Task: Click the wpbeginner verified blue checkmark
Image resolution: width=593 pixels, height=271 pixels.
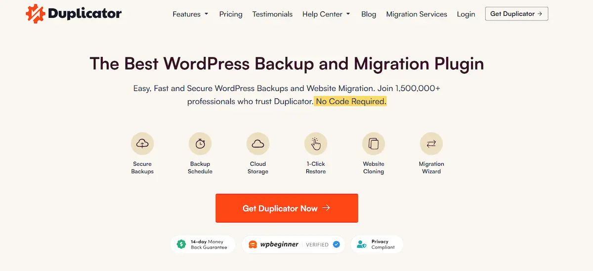Action: click(x=337, y=244)
